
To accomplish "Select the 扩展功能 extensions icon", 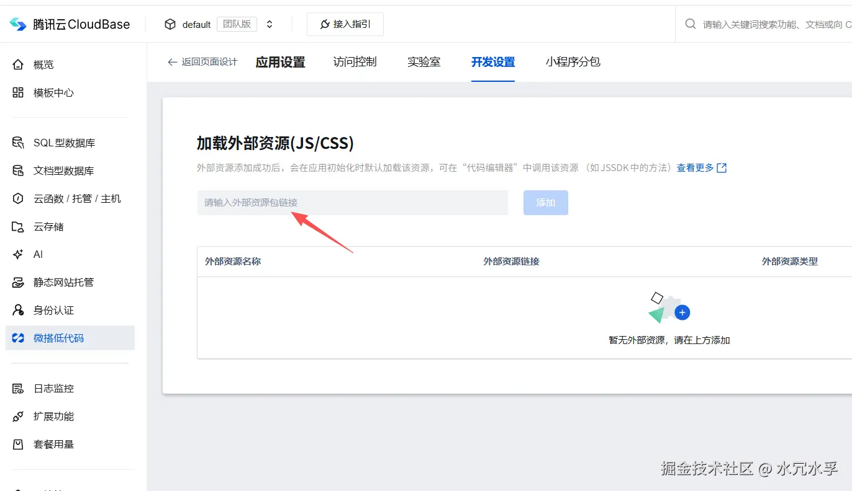I will 17,416.
